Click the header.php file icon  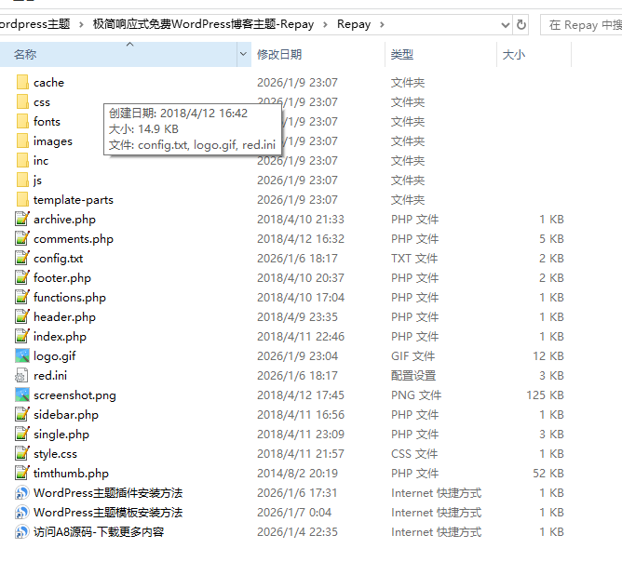[x=22, y=317]
